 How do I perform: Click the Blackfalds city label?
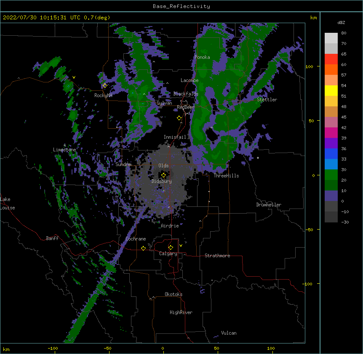(186, 94)
